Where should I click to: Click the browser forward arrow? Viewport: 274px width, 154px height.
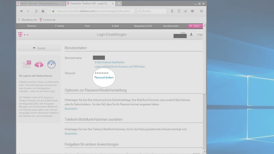click(28, 11)
